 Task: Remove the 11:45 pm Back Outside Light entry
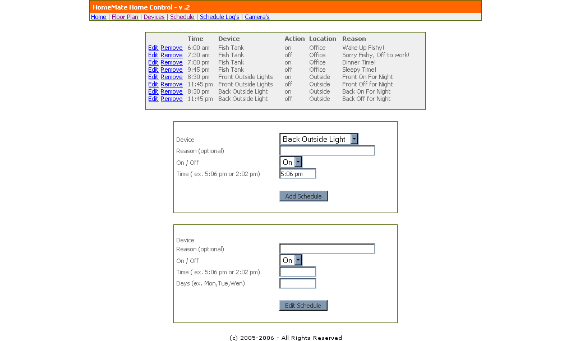(172, 99)
